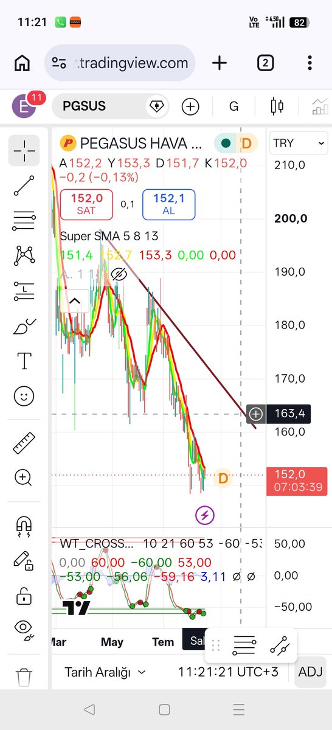Open the chart patterns tool
The width and height of the screenshot is (332, 730).
pyautogui.click(x=24, y=255)
